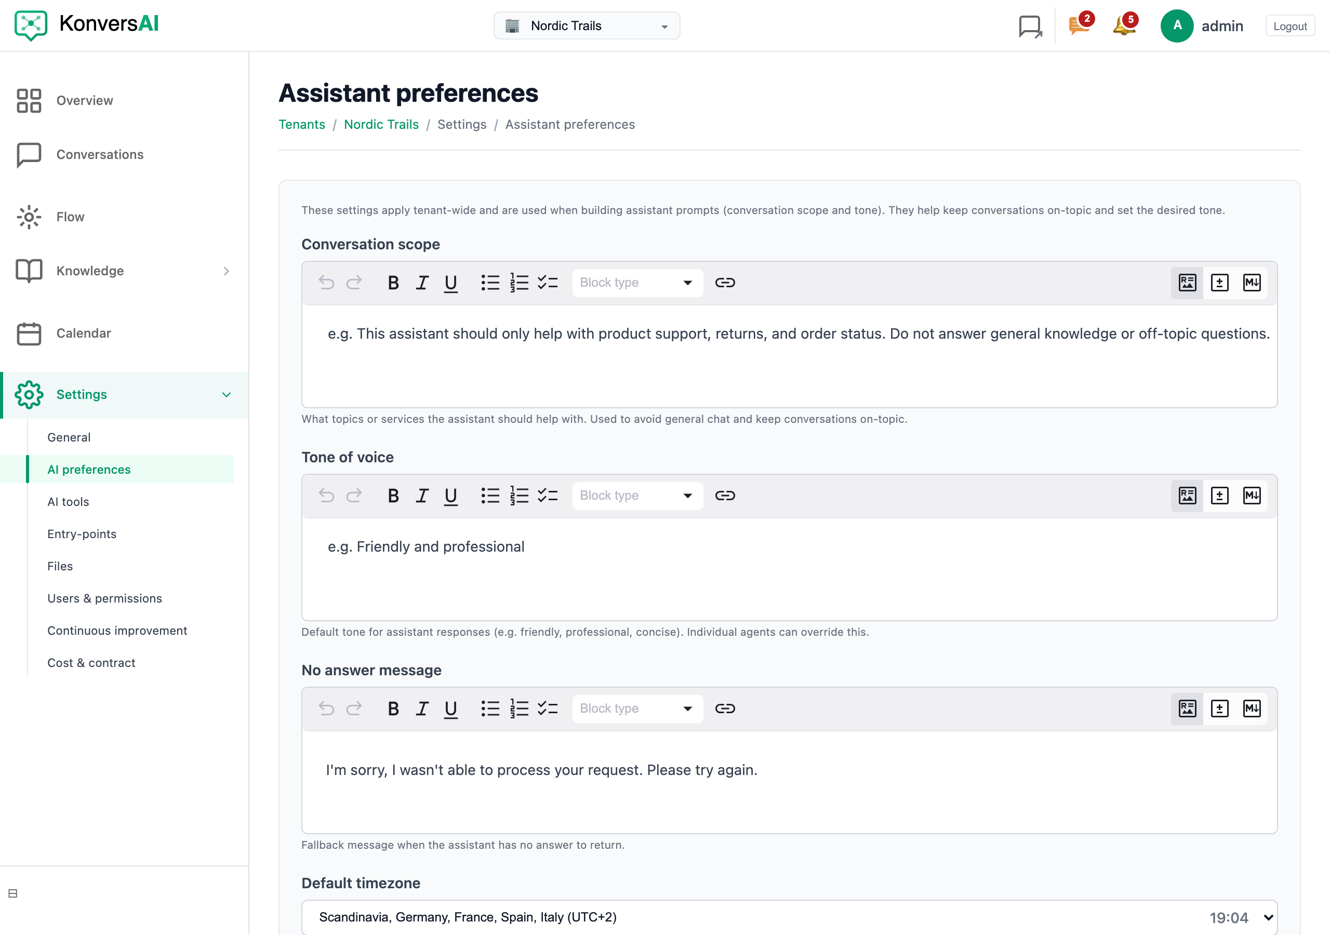Go to Conversations in the sidebar

click(x=125, y=155)
